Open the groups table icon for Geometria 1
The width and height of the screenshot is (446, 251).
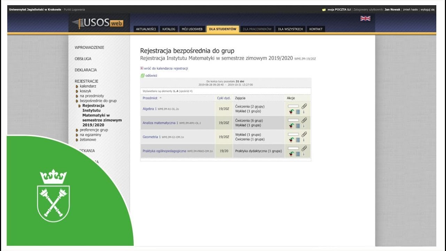coord(298,140)
